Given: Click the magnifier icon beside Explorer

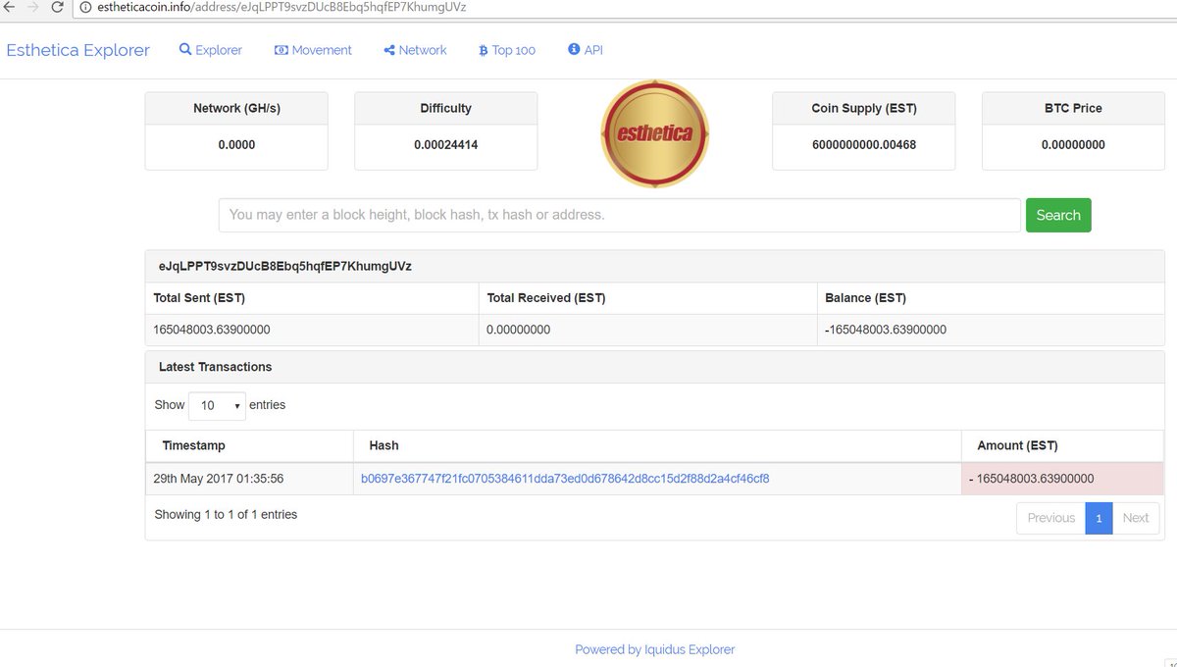Looking at the screenshot, I should pos(185,49).
